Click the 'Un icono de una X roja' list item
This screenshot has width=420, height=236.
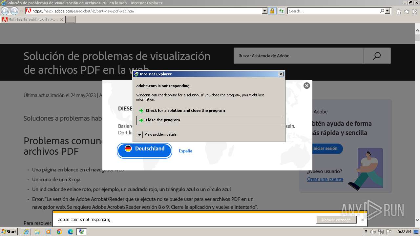point(56,180)
